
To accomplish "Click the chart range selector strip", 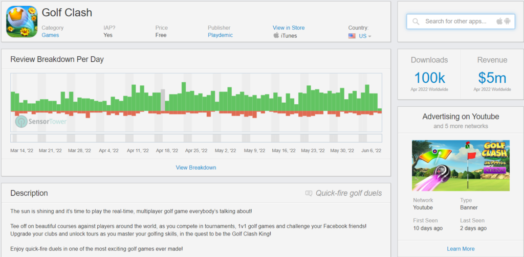I will click(196, 138).
